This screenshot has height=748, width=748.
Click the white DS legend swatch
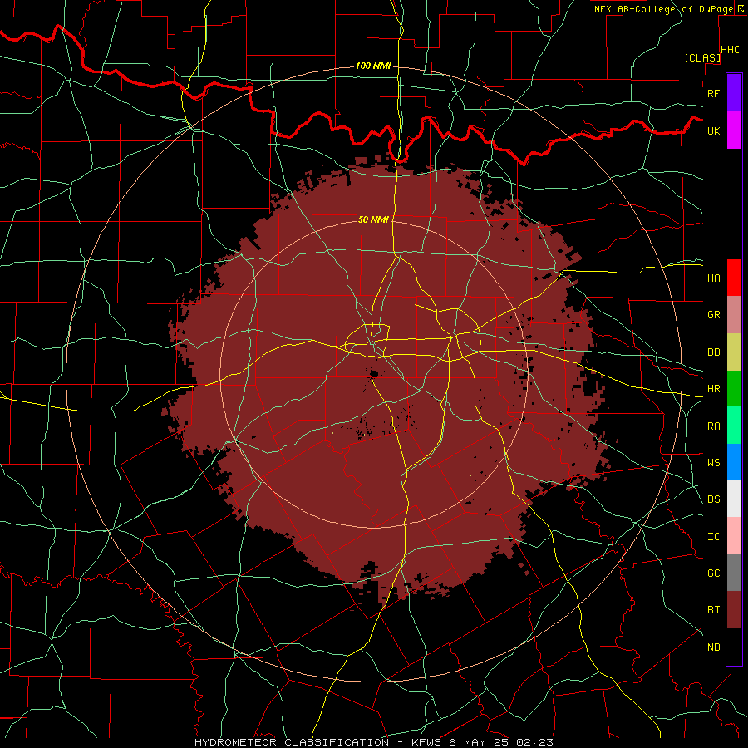734,499
